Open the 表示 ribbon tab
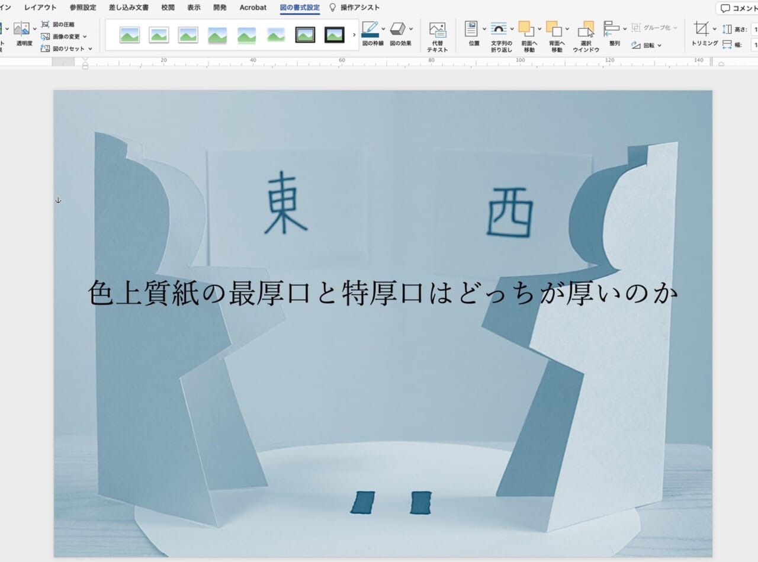The image size is (758, 562). tap(195, 7)
